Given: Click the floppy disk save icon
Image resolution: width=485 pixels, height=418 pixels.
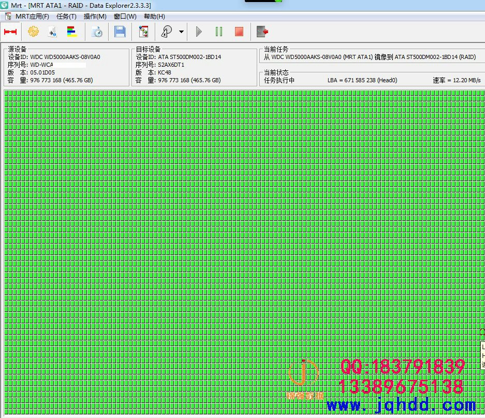Looking at the screenshot, I should point(120,32).
